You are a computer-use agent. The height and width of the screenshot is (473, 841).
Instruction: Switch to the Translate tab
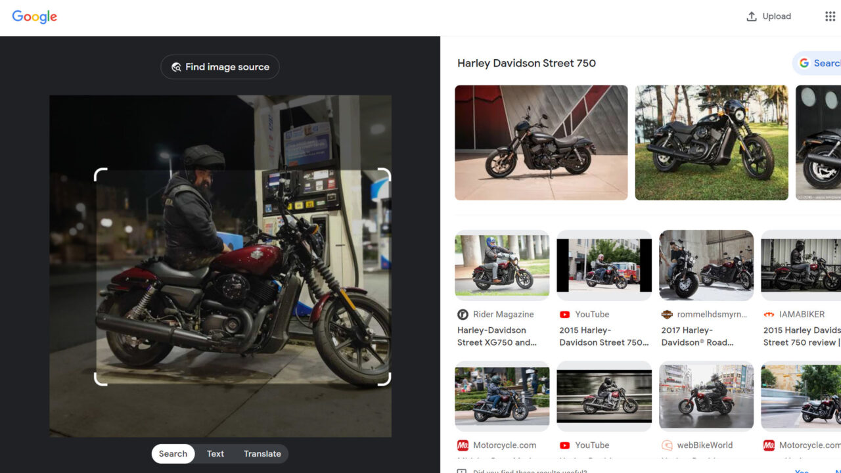tap(261, 453)
